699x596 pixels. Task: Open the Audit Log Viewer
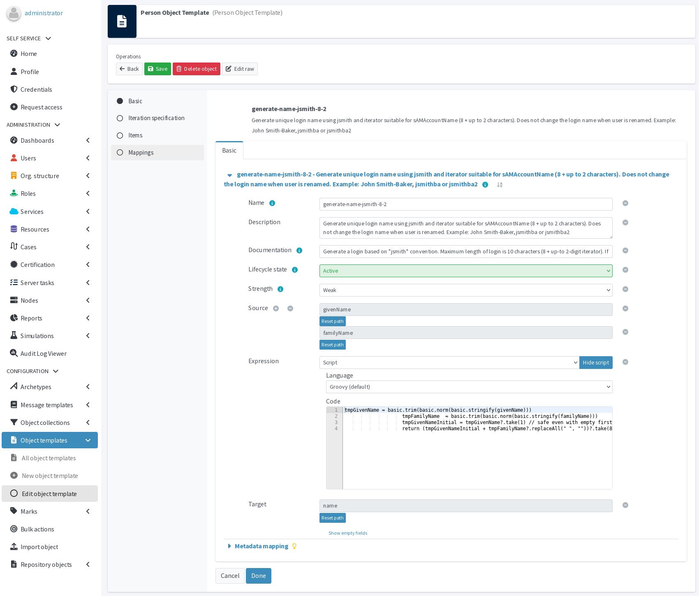(43, 353)
